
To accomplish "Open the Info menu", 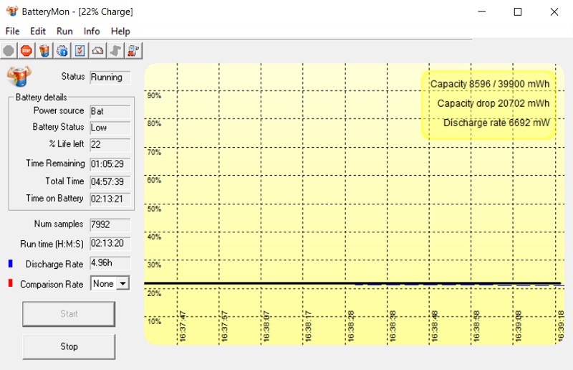I will click(92, 32).
